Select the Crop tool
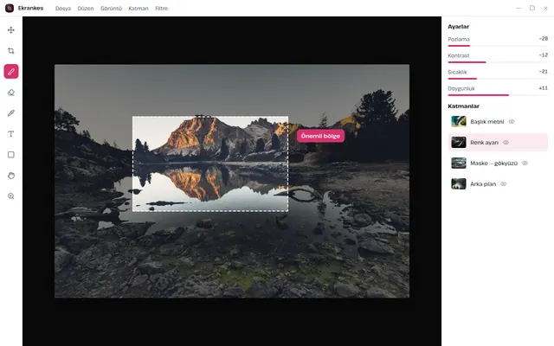The image size is (554, 346). pos(11,51)
